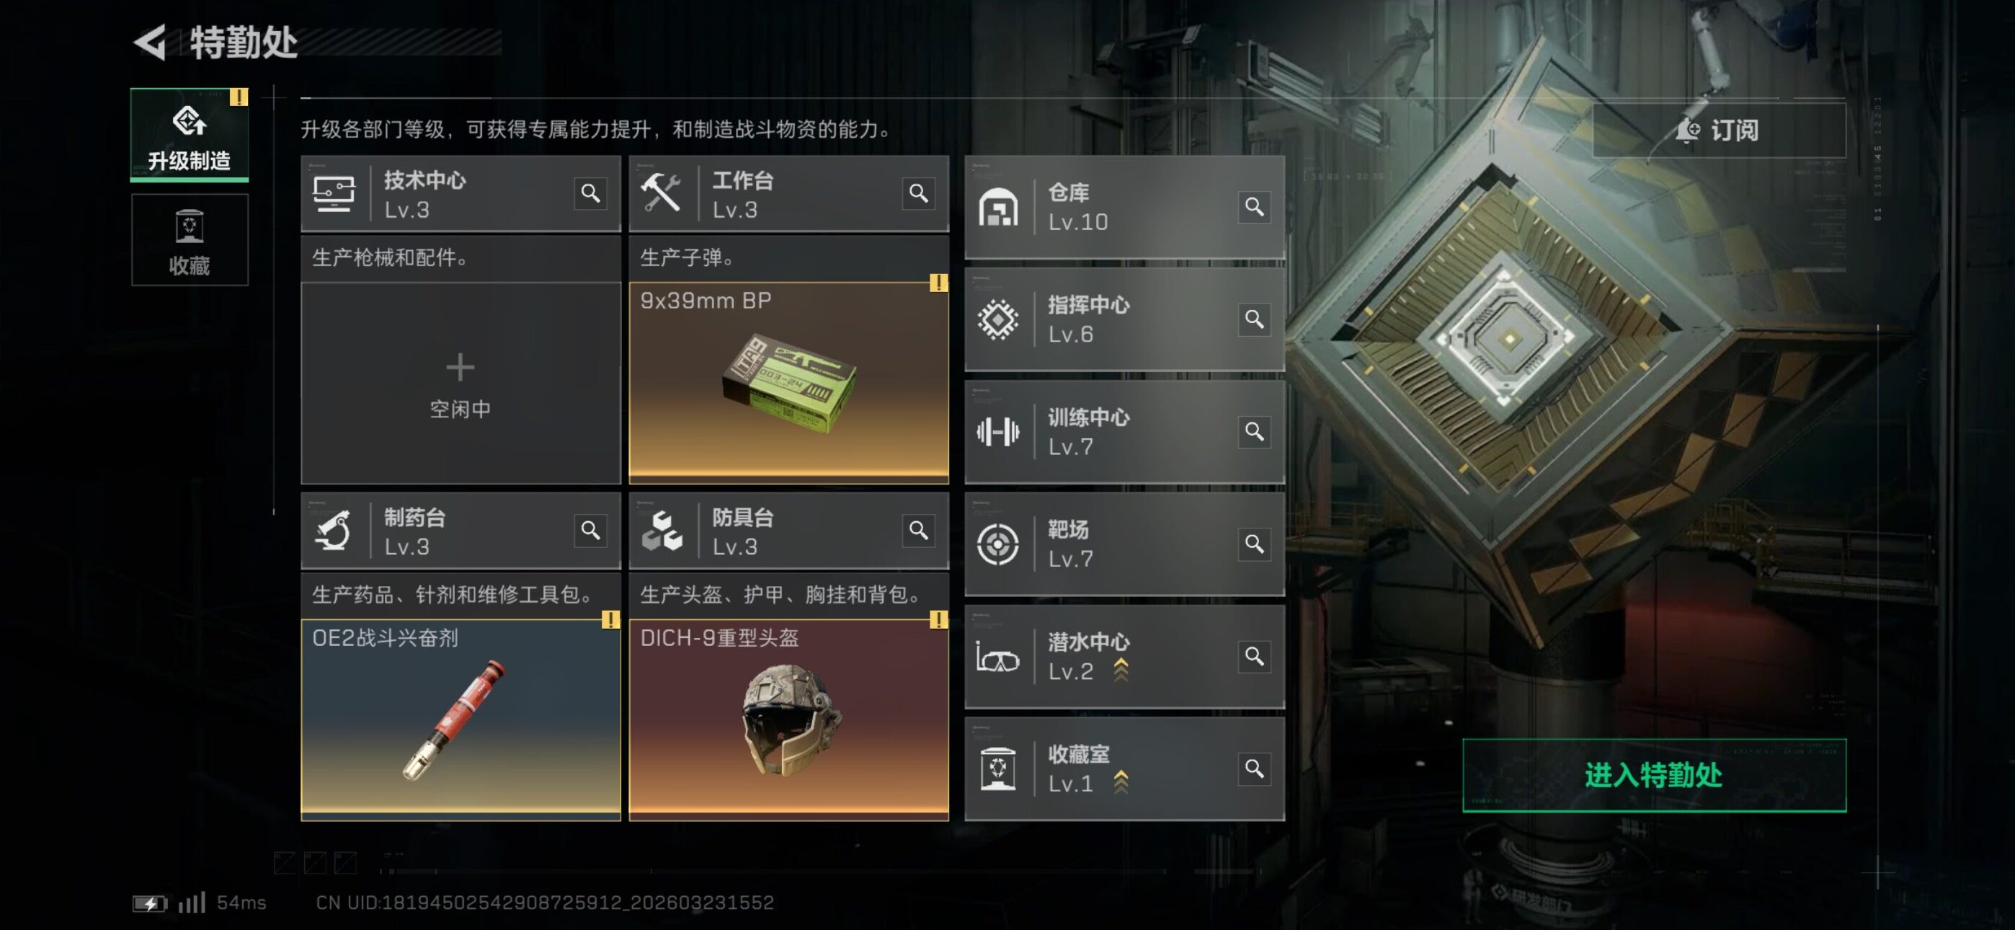
Task: Click the magnifier icon on 靶场
Action: [1254, 544]
